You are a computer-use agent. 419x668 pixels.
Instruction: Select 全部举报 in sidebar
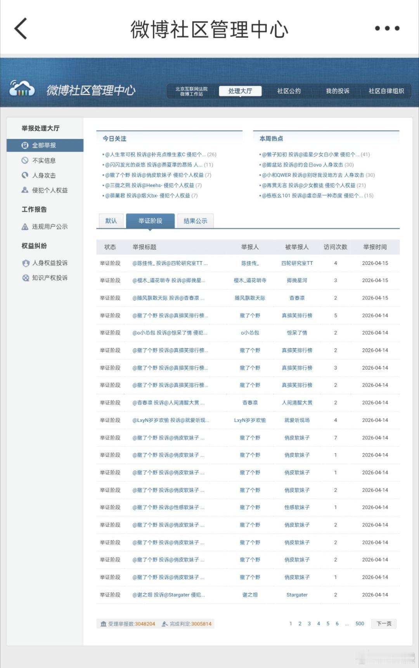click(x=45, y=145)
